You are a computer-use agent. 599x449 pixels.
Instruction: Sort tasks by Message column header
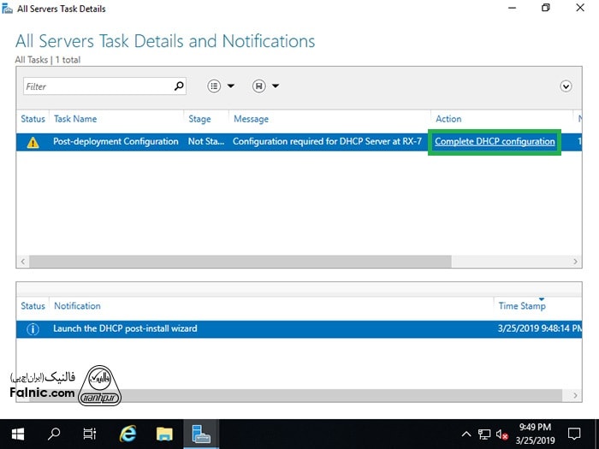[251, 119]
